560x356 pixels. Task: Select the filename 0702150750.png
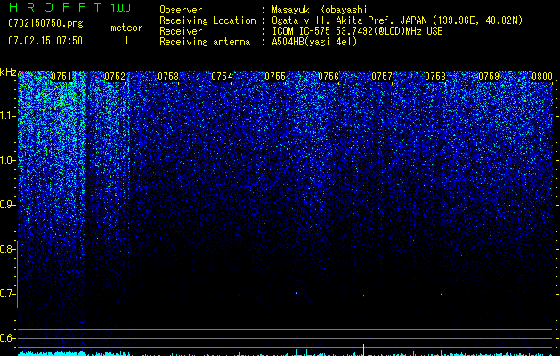(45, 23)
